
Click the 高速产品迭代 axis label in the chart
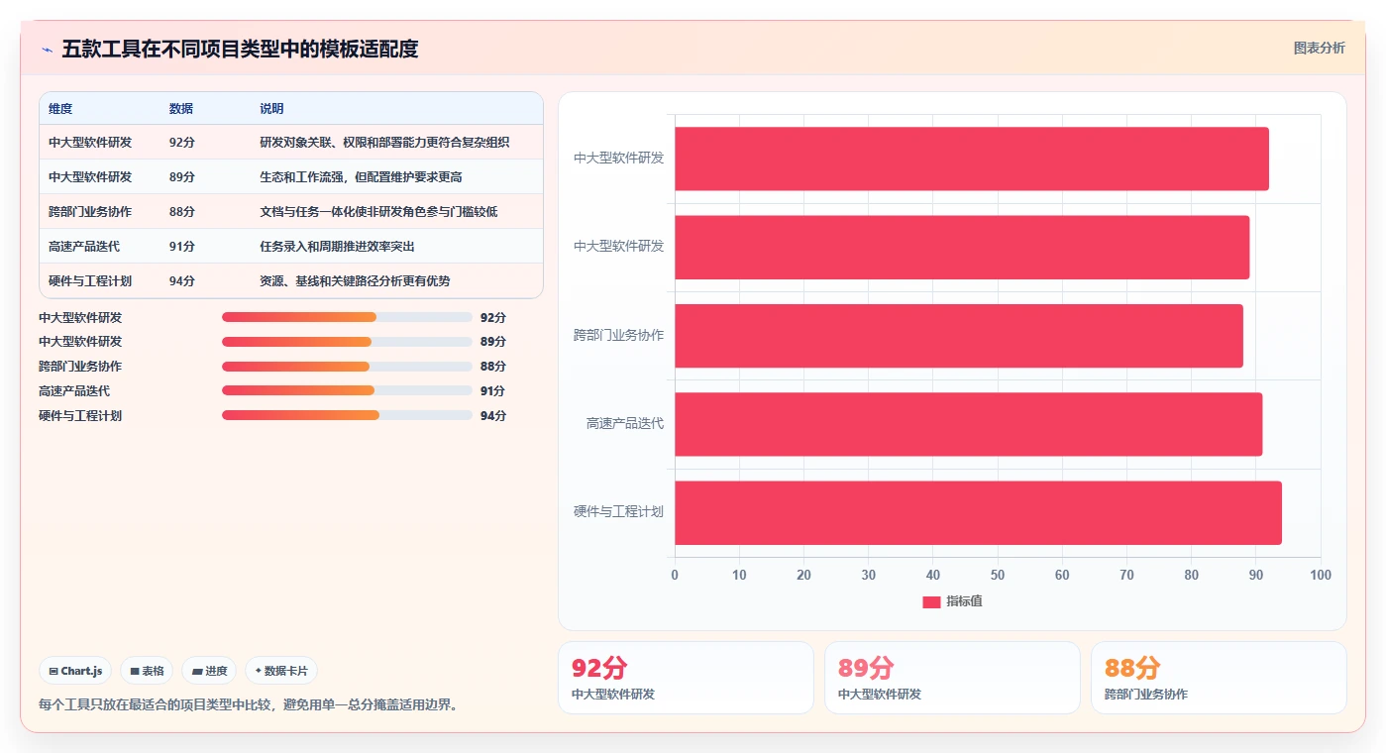pos(625,424)
